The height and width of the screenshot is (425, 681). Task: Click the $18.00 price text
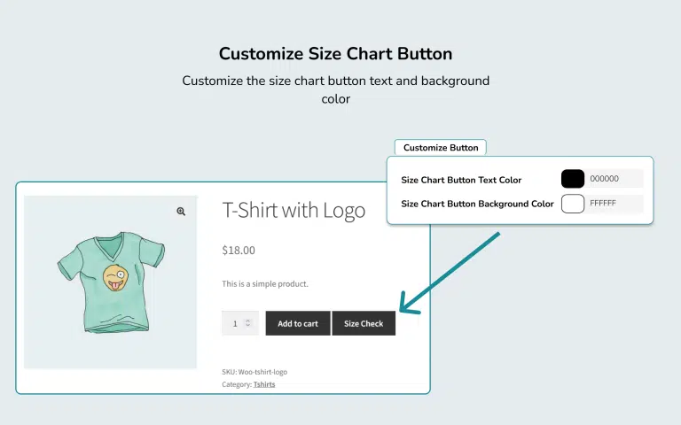239,251
